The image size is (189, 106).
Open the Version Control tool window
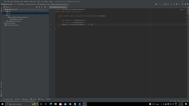point(8,99)
